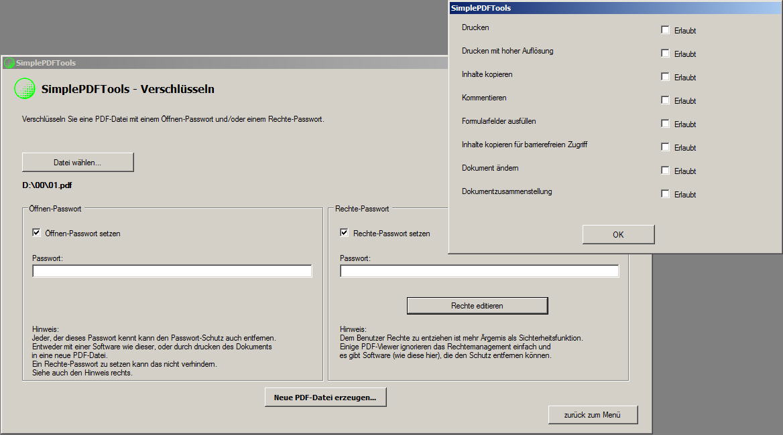This screenshot has height=435, width=783.
Task: Enable the Drucken Erlaubt checkbox
Action: tap(665, 30)
